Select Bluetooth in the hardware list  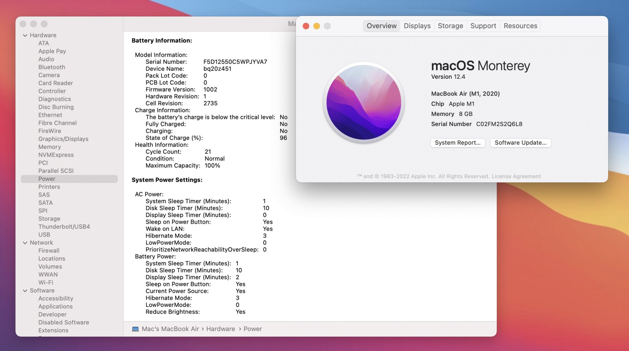click(x=52, y=67)
